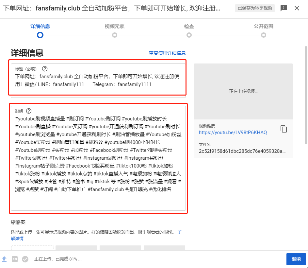Viewport: 308px width, 268px height.
Task: Open the title help question mark
Action: [45, 69]
